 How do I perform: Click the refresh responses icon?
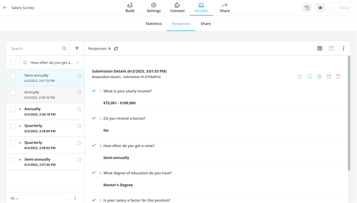pyautogui.click(x=116, y=49)
